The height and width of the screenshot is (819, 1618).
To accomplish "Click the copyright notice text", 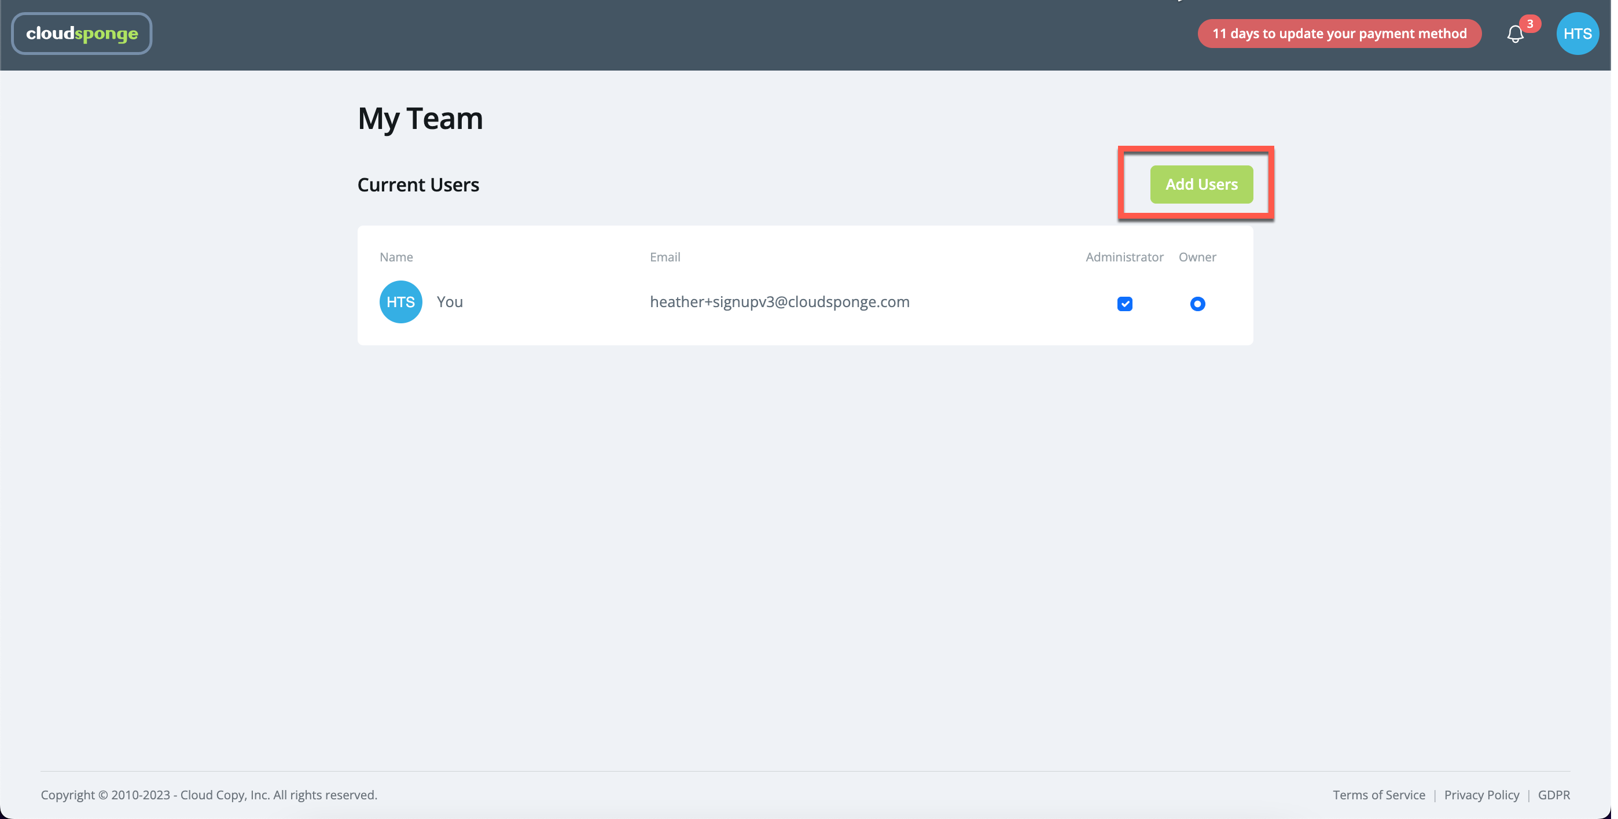I will [x=209, y=795].
